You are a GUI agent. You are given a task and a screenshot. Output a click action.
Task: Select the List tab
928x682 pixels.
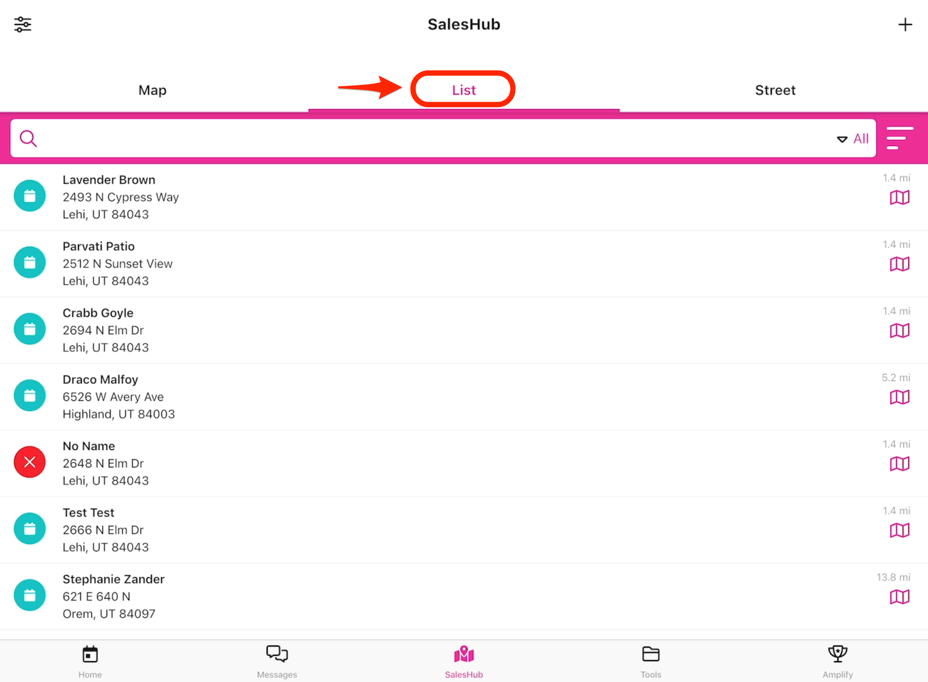pos(463,89)
